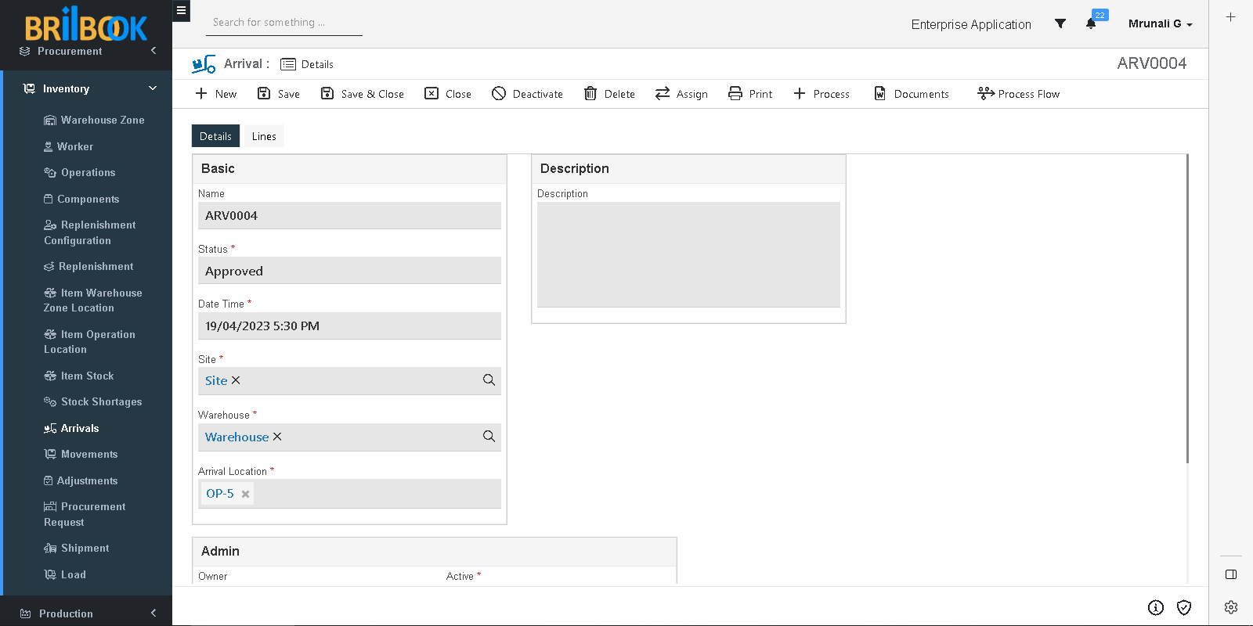This screenshot has height=626, width=1253.
Task: Click the Description text area
Action: click(x=688, y=254)
